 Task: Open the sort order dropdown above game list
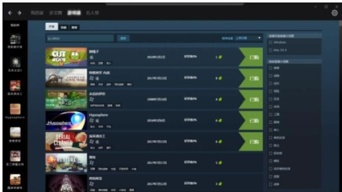point(248,38)
